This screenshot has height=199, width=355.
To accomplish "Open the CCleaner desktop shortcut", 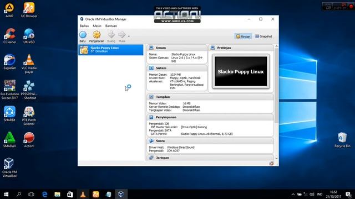I will pyautogui.click(x=9, y=36).
